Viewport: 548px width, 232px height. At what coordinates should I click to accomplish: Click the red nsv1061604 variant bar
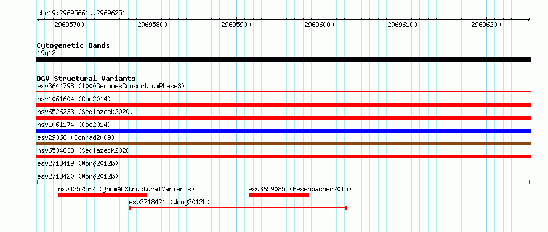coord(283,105)
